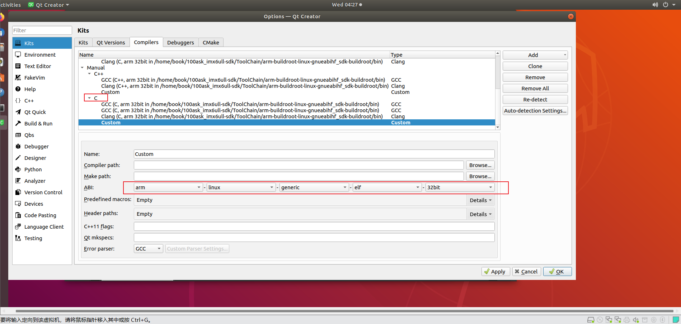Switch to the Debuggers tab
This screenshot has width=681, height=324.
(180, 42)
